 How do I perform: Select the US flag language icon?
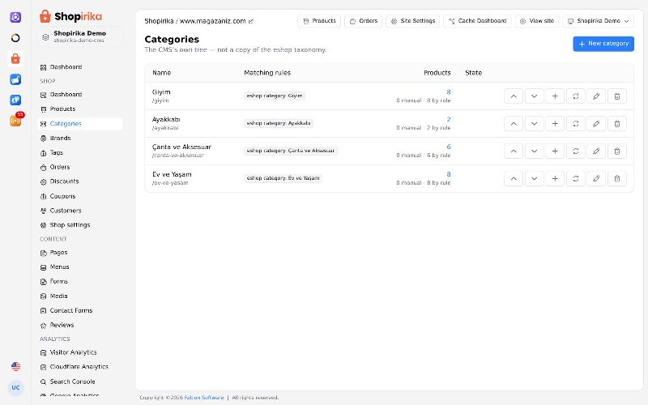point(15,366)
